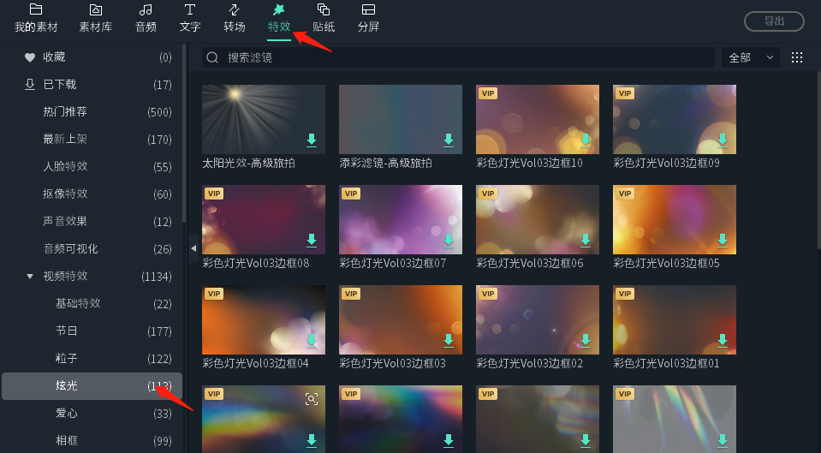
Task: Select the 彩色灯光Vol03边框07 thumbnail
Action: click(401, 219)
